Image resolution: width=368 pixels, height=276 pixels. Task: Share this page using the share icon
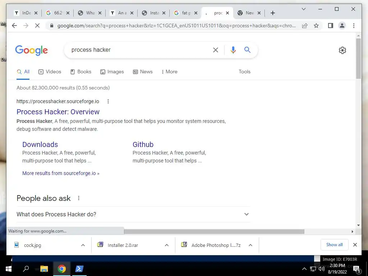[x=305, y=26]
